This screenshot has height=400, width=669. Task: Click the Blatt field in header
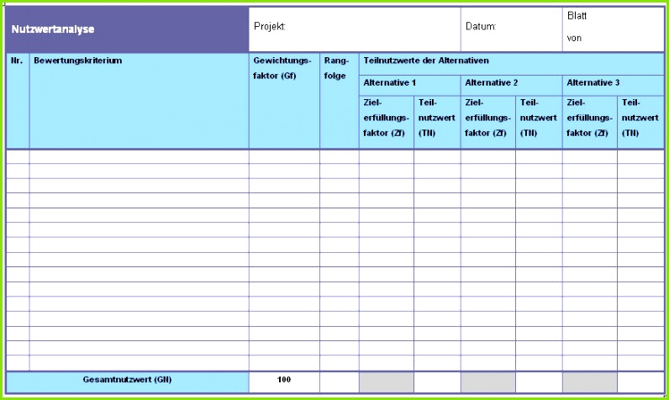612,16
